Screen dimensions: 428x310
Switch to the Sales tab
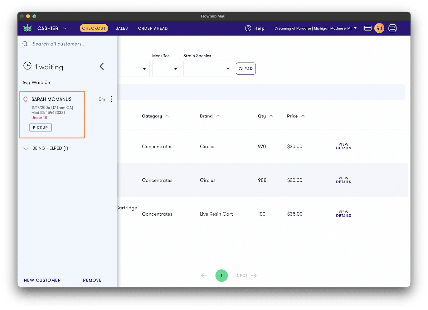click(x=122, y=28)
